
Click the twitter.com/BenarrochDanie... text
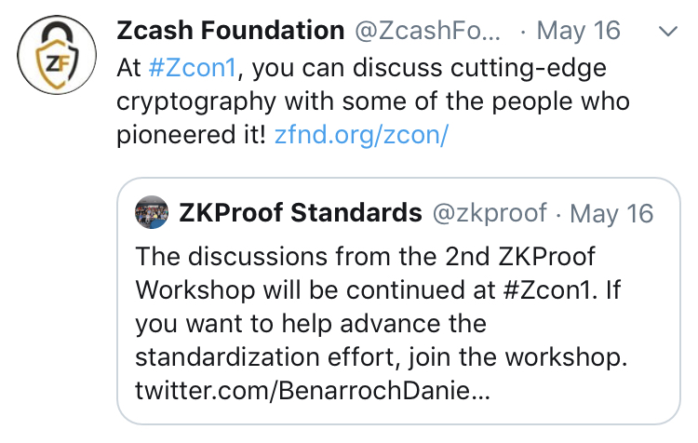click(313, 391)
